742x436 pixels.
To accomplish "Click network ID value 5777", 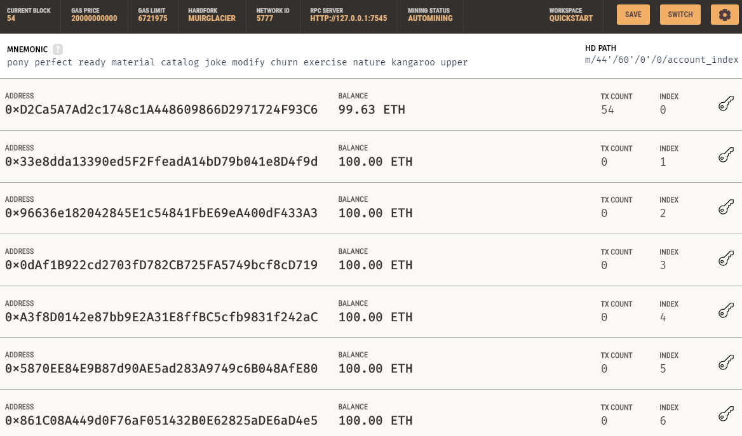I will 264,18.
